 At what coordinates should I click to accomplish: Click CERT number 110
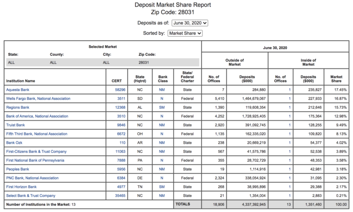point(122,143)
